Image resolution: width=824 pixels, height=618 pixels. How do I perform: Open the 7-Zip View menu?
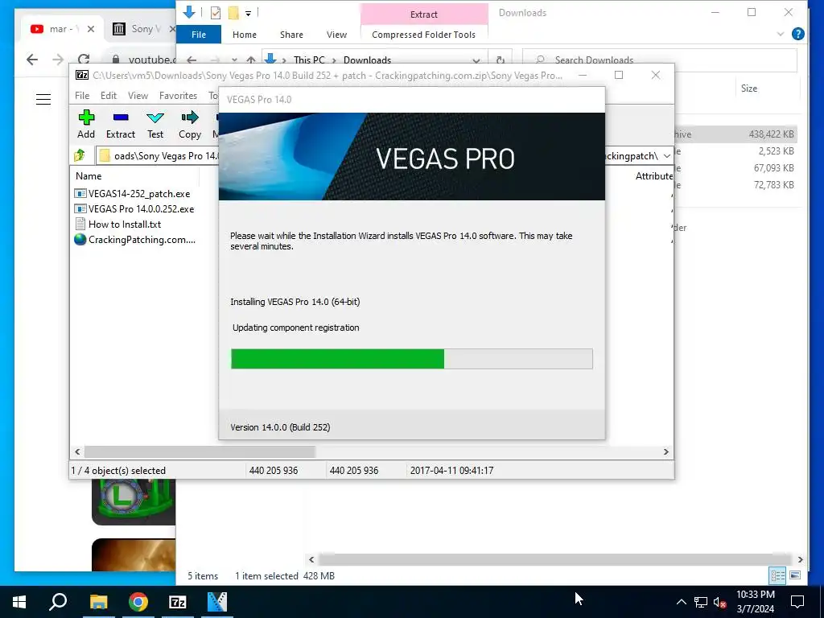point(138,96)
